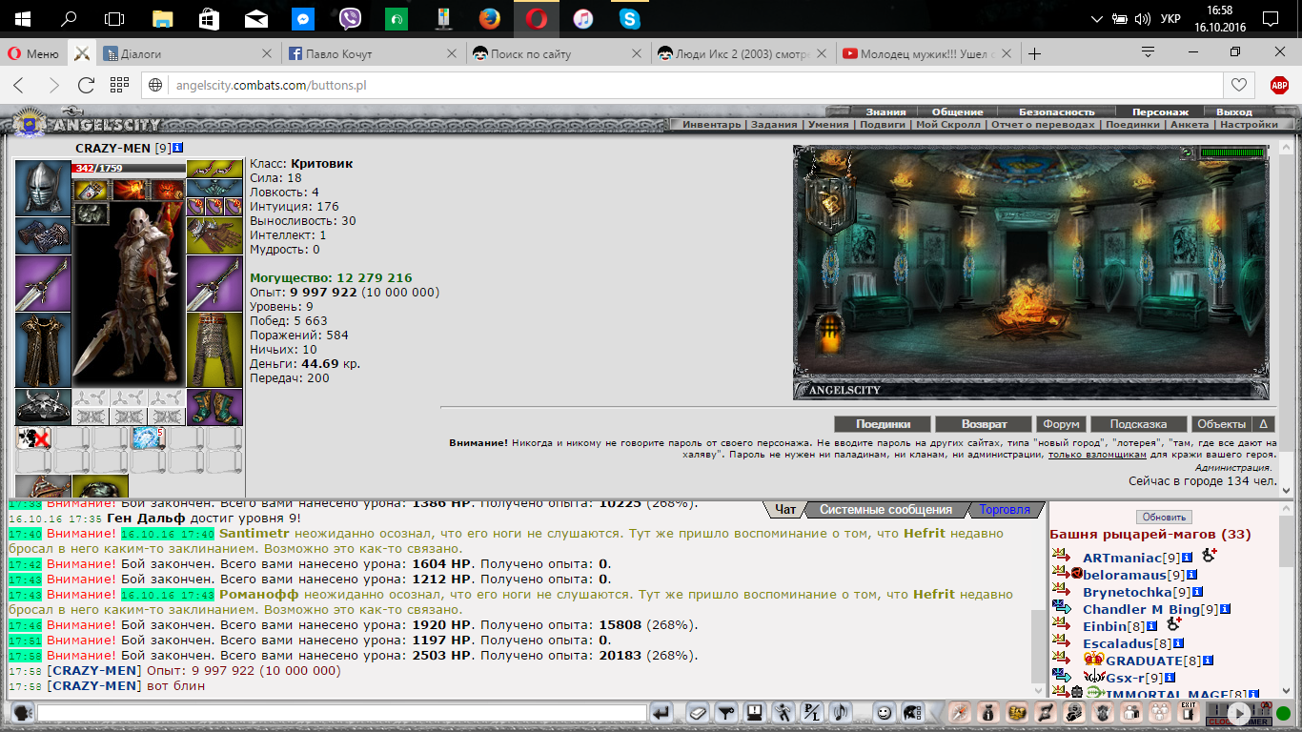The image size is (1302, 732).
Task: Bookmark page with heart icon
Action: (1238, 85)
